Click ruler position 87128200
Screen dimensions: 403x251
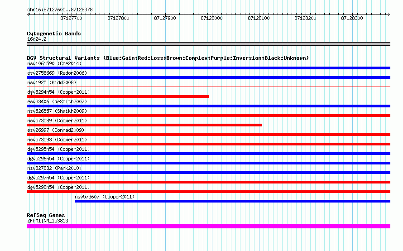[305, 18]
